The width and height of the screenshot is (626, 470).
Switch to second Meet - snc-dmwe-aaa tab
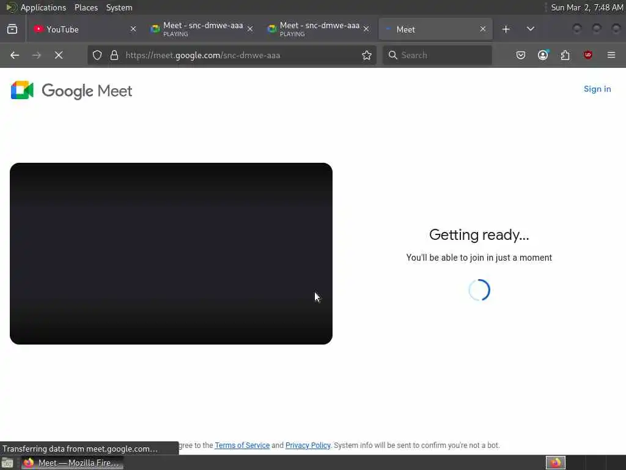click(x=319, y=29)
